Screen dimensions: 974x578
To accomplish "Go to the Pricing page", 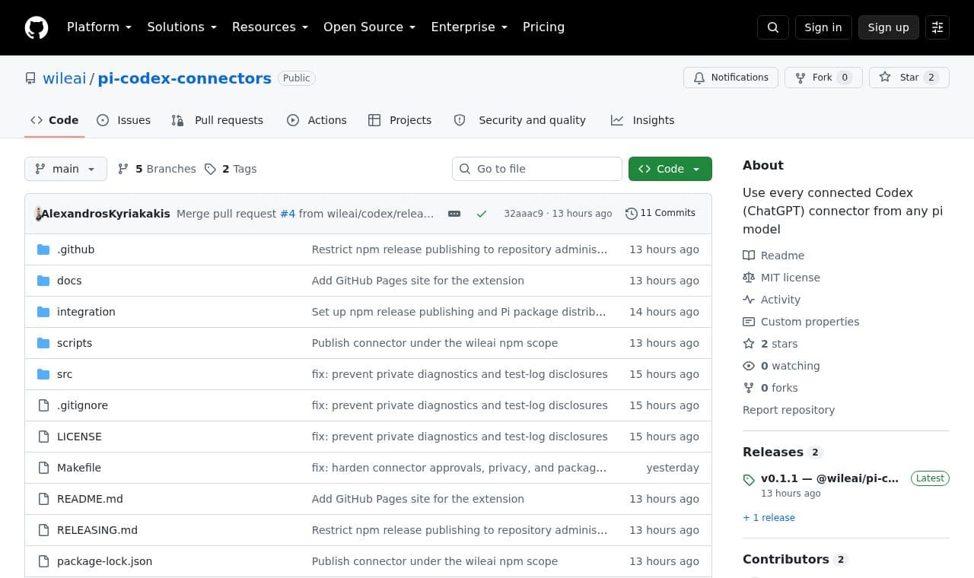I will point(543,27).
